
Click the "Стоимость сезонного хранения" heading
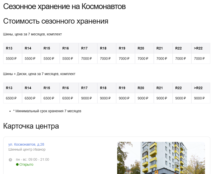coord(56,21)
